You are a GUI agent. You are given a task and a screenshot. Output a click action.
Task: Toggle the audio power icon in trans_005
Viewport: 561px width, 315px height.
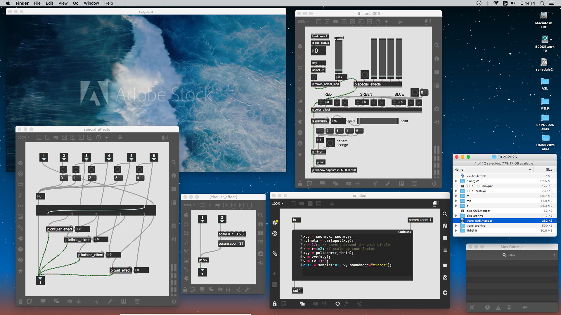[434, 183]
